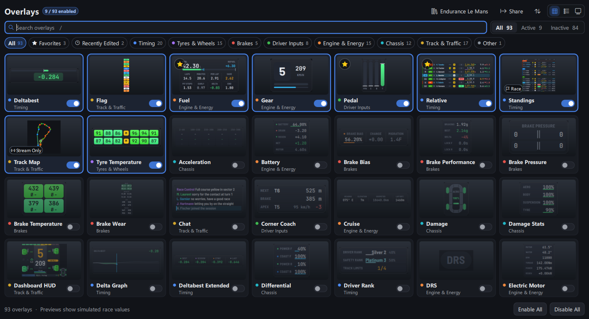Click the Enable All button

tap(530, 309)
